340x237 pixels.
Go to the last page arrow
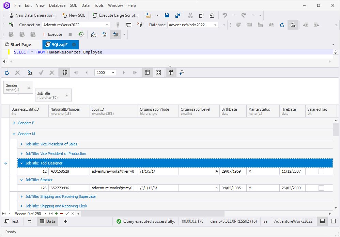click(135, 73)
